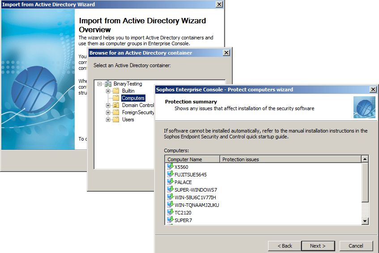This screenshot has width=379, height=253.
Task: Click the Domain Controllers folder icon
Action: 116,105
